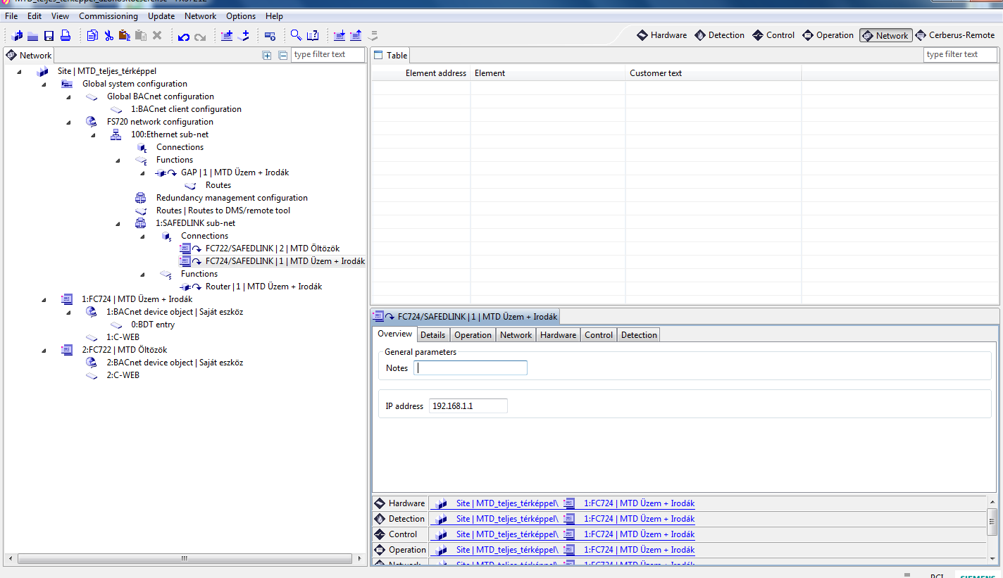Click the Paste clipboard icon
The image size is (1003, 578).
pyautogui.click(x=125, y=36)
